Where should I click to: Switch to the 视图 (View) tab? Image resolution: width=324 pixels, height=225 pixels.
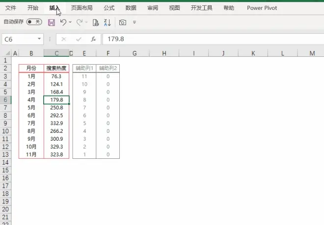point(175,8)
